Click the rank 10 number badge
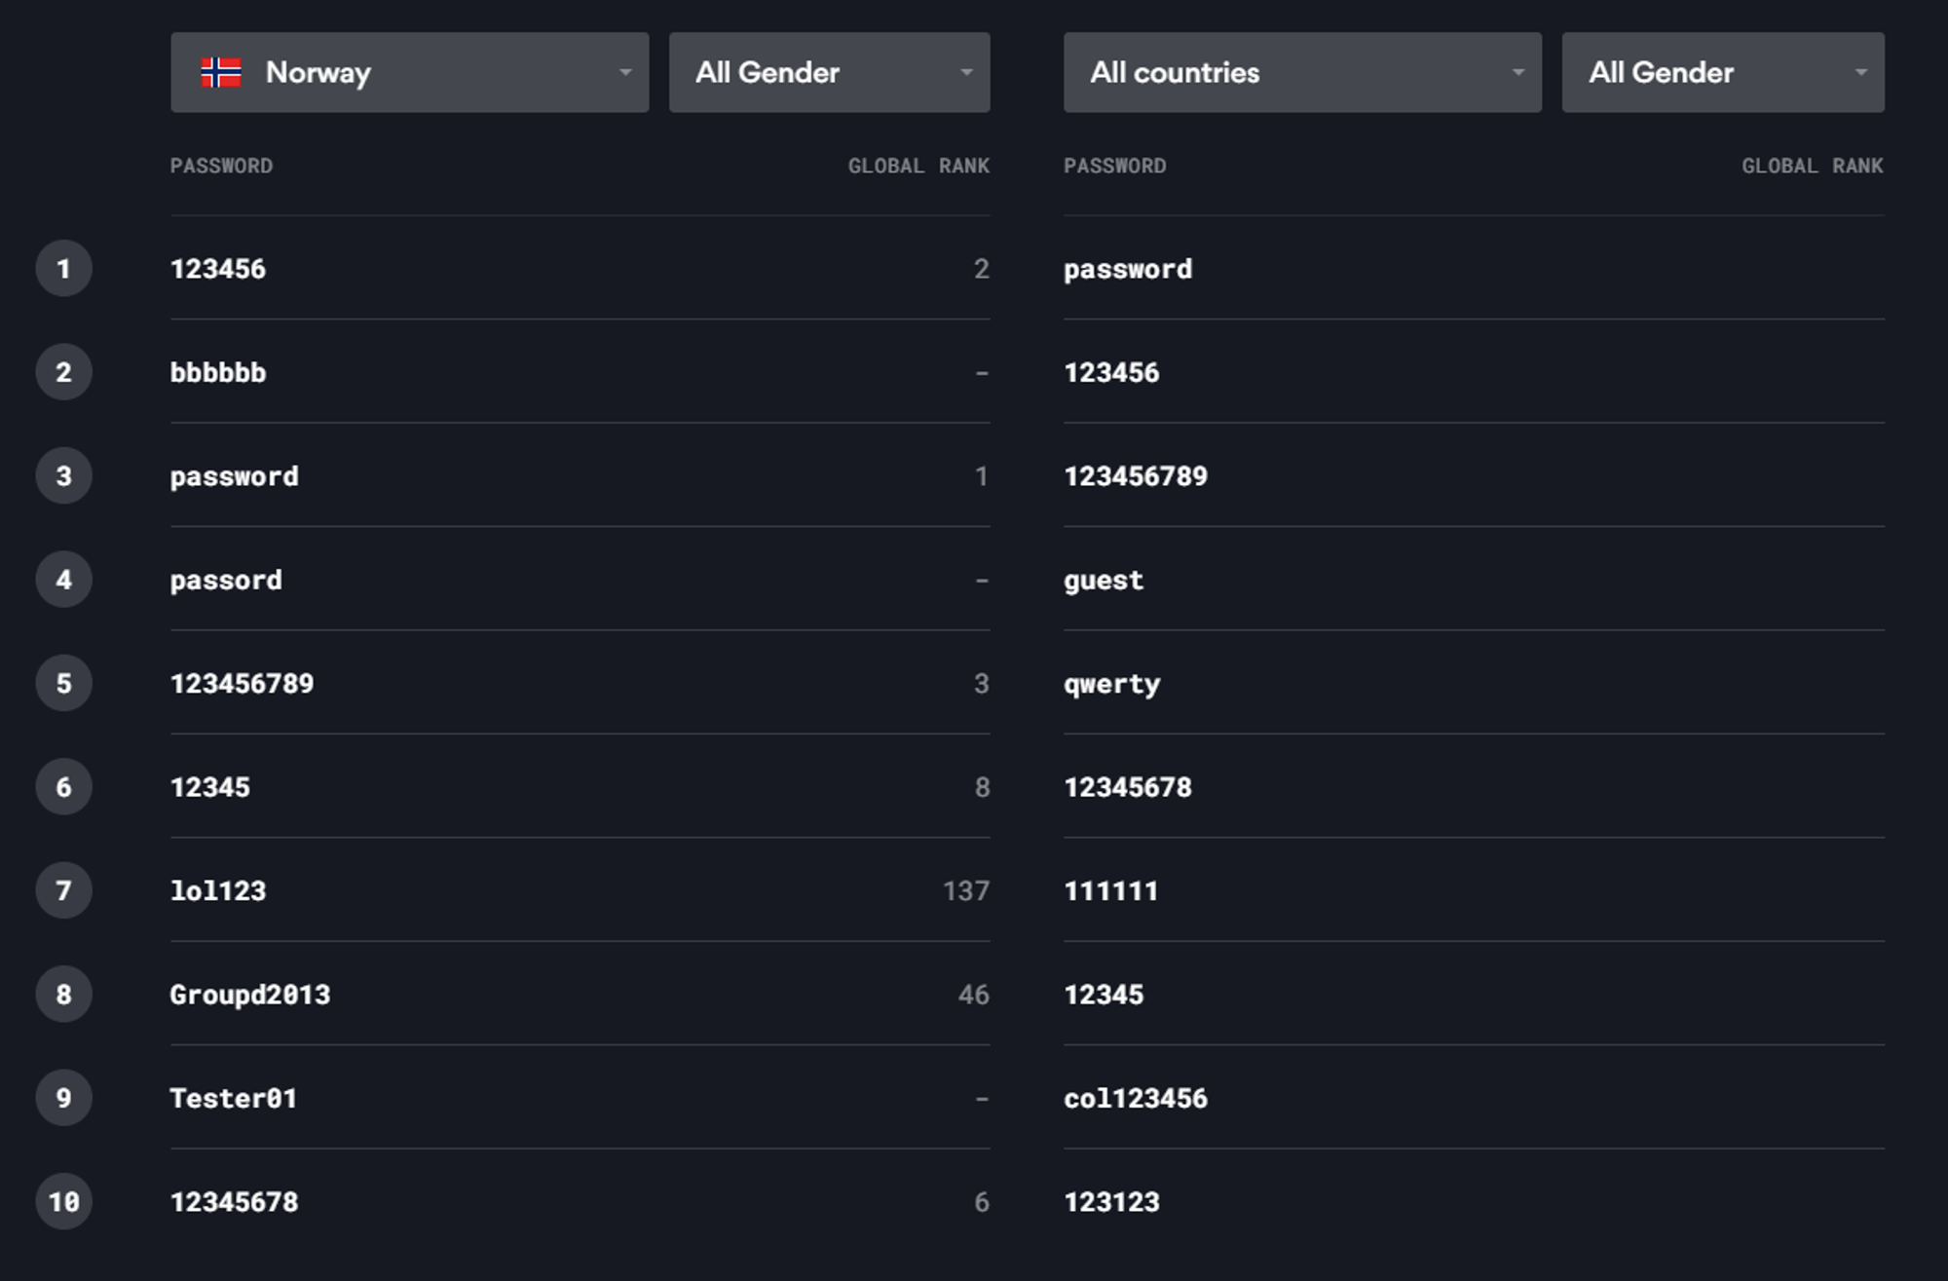This screenshot has width=1948, height=1281. click(64, 1201)
